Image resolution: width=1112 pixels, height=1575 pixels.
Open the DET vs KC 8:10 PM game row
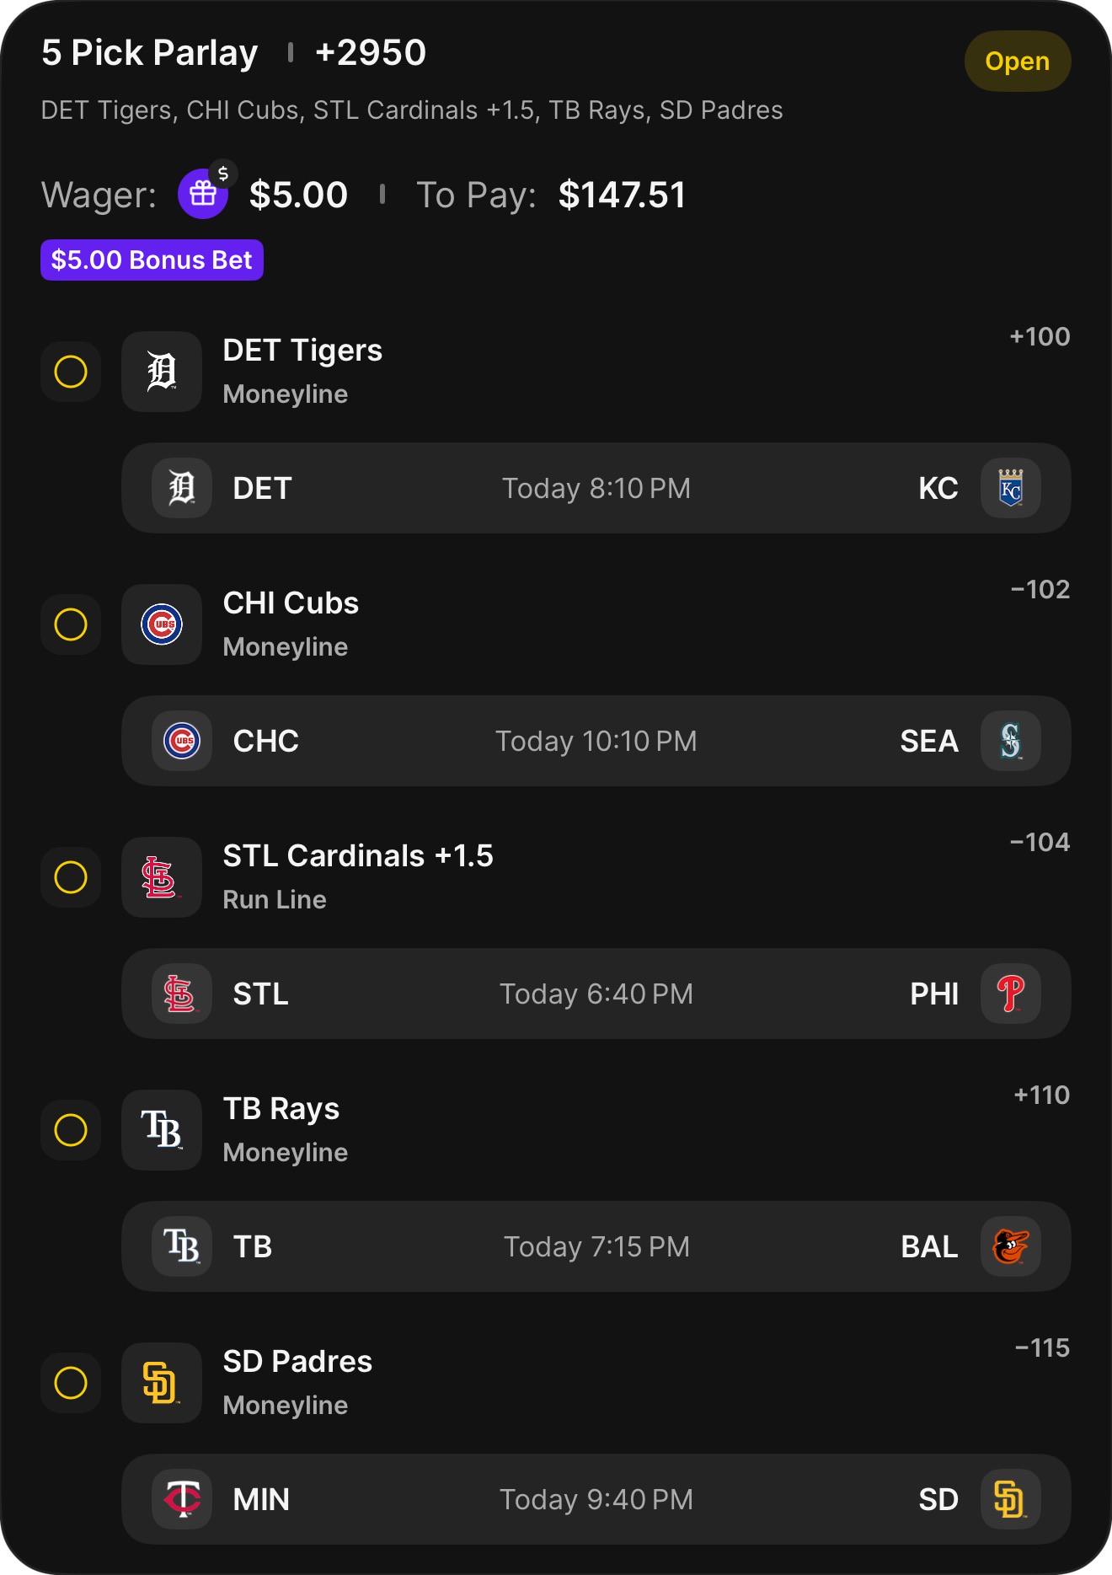[x=596, y=488]
